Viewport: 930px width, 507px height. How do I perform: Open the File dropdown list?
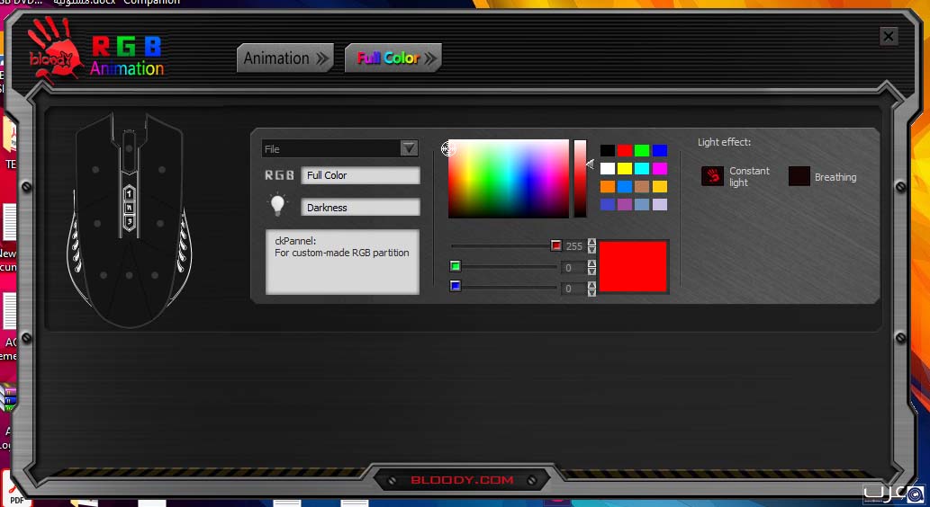point(409,148)
